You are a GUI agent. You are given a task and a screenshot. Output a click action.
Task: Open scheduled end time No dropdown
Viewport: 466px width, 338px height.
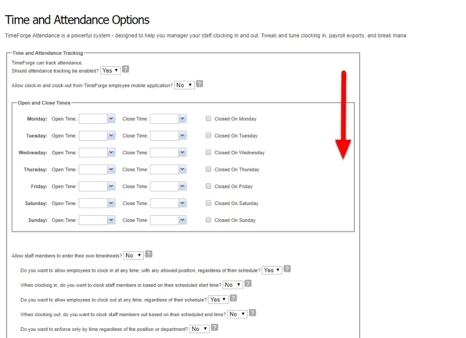pos(237,314)
